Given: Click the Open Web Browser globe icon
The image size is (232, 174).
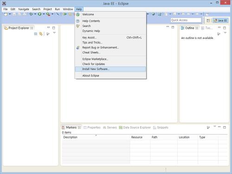Looking at the screenshot, I should pyautogui.click(x=153, y=14).
